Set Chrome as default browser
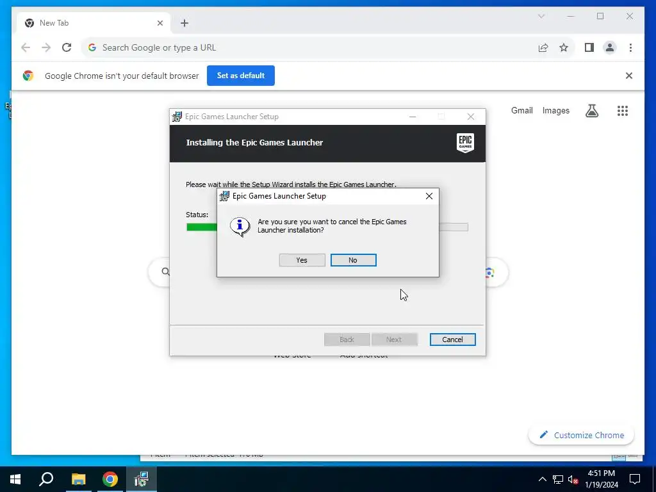The image size is (656, 492). 241,76
